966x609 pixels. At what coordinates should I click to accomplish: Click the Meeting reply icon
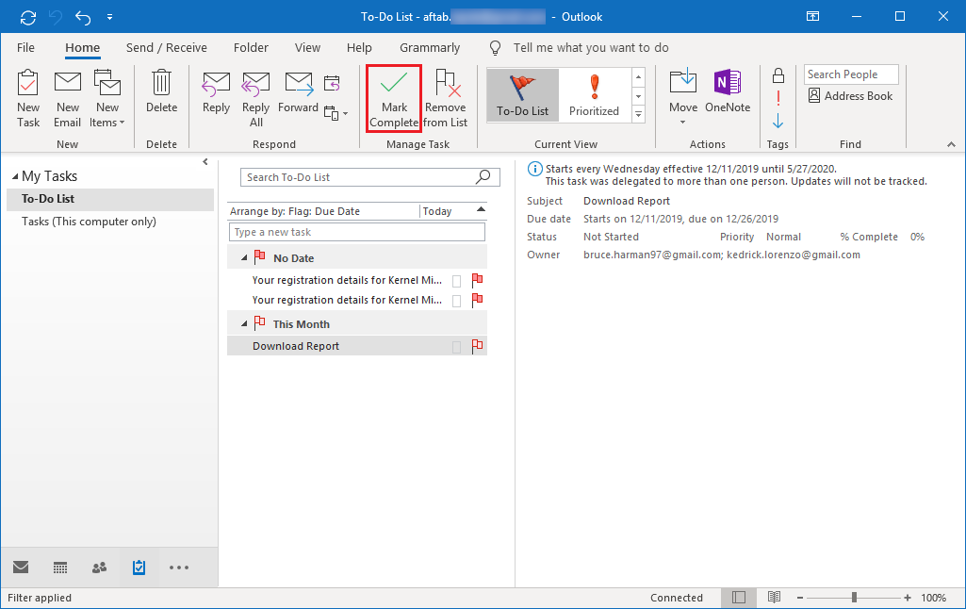332,83
